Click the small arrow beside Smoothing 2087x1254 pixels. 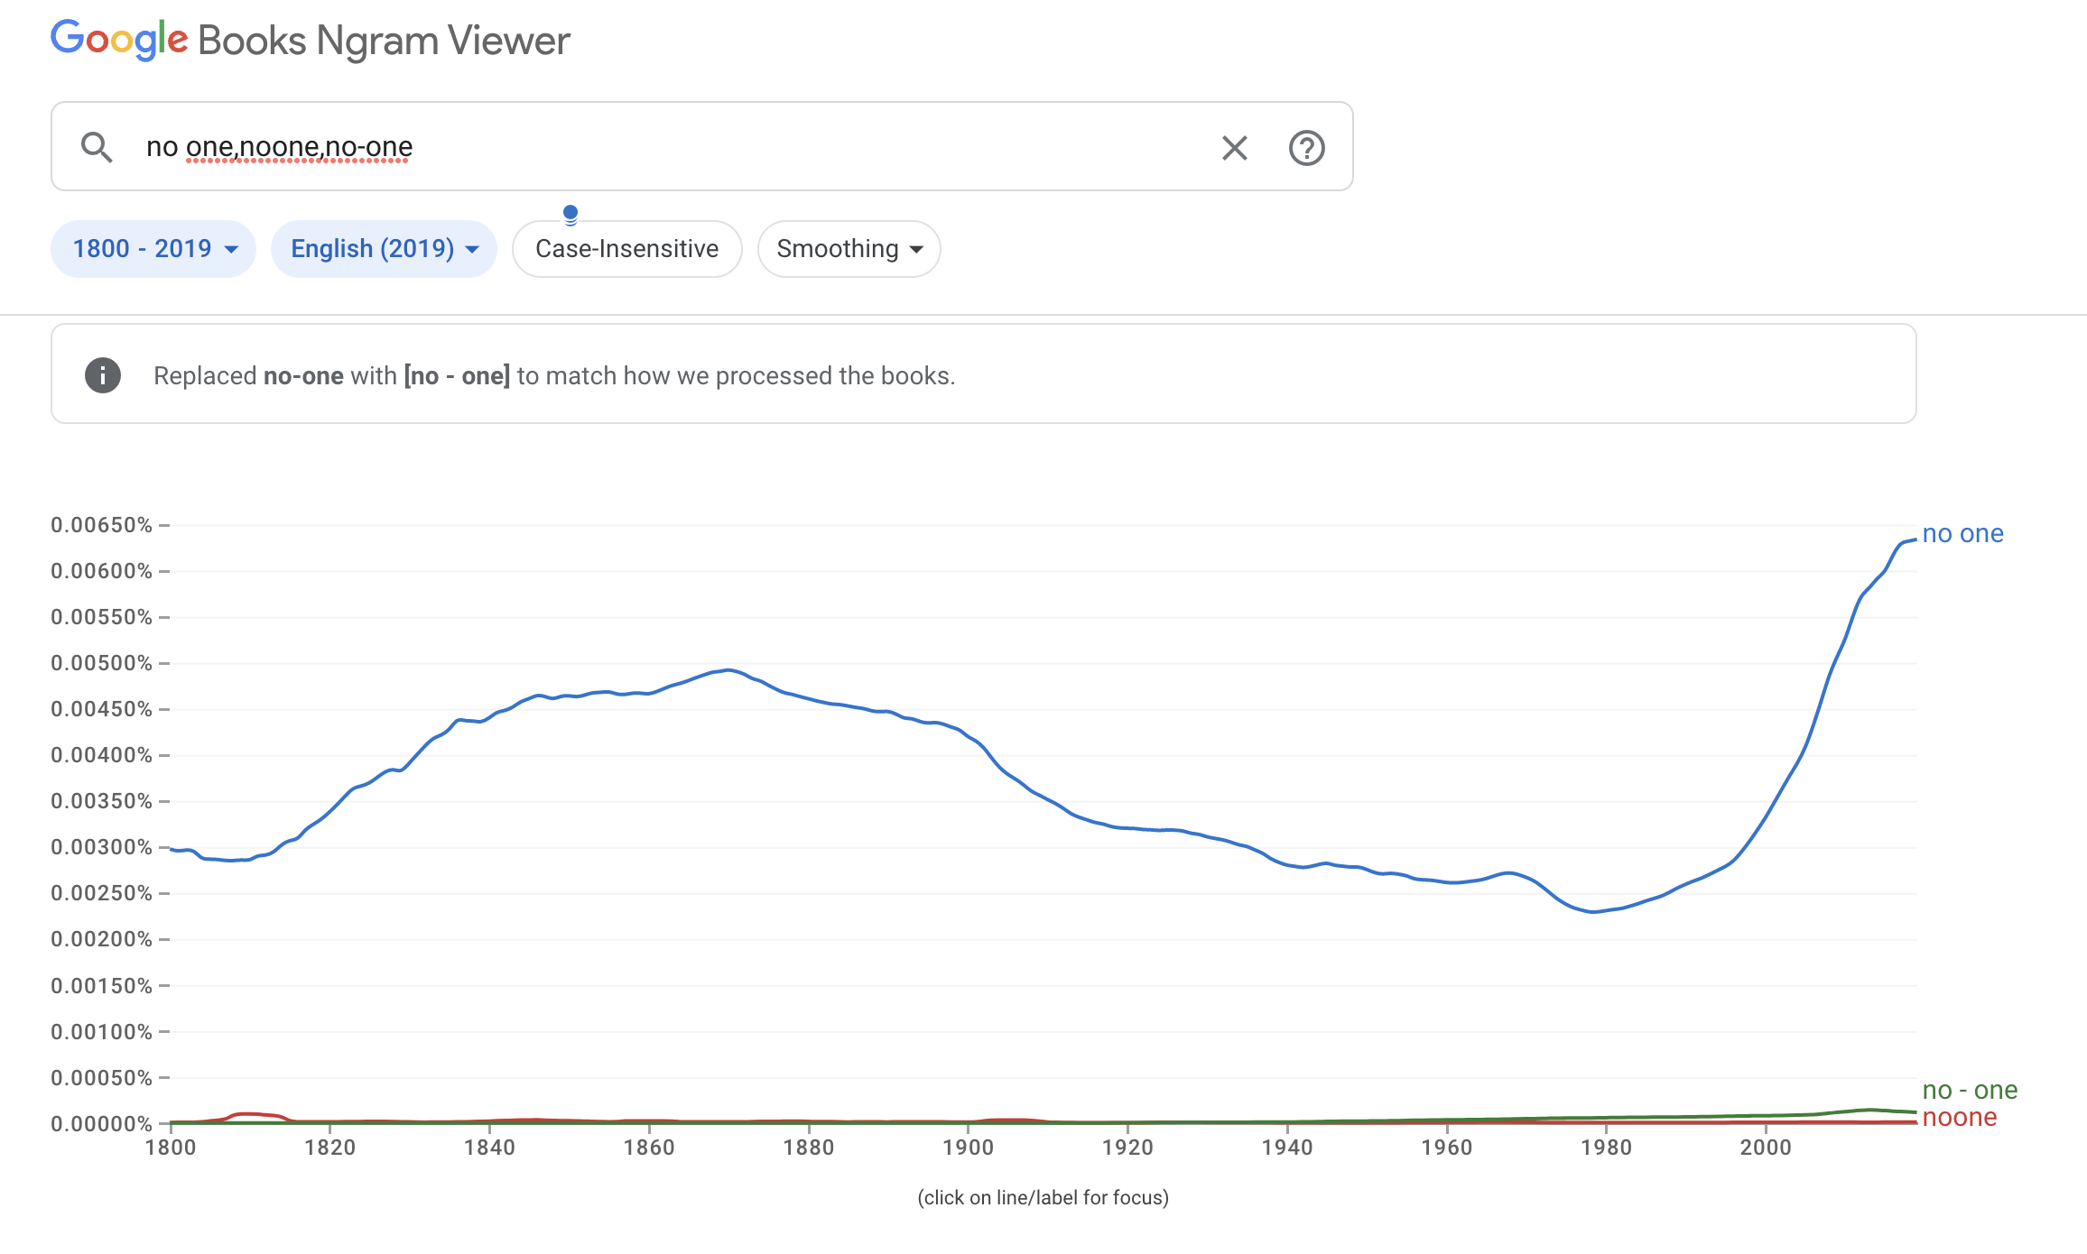917,249
